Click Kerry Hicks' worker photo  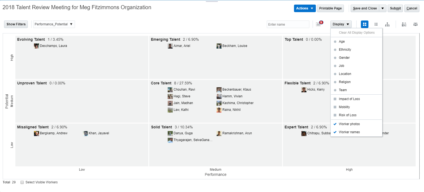tap(304, 90)
